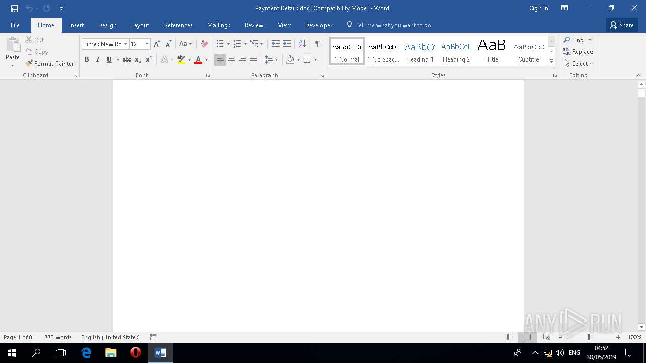
Task: Apply the Title style
Action: pyautogui.click(x=492, y=51)
